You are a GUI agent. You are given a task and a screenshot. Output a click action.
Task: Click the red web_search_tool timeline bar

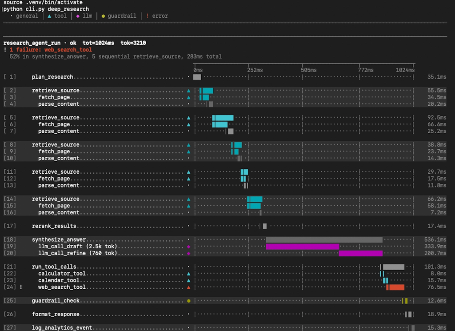tap(395, 287)
